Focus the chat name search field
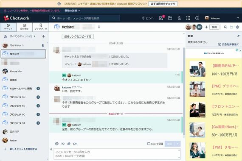This screenshot has width=242, height=161. pyautogui.click(x=84, y=18)
